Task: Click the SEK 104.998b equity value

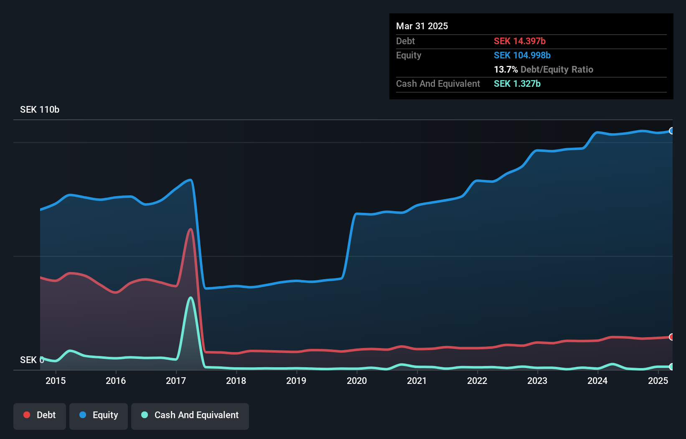Action: pos(522,55)
